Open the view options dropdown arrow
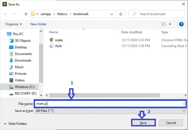Screen dimensions: 188x130 tap(170, 24)
